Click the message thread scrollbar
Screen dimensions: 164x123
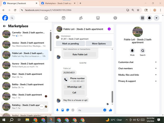[x=112, y=97]
